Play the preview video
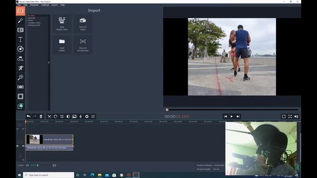Image resolution: width=317 pixels, height=178 pixels. coord(232,117)
